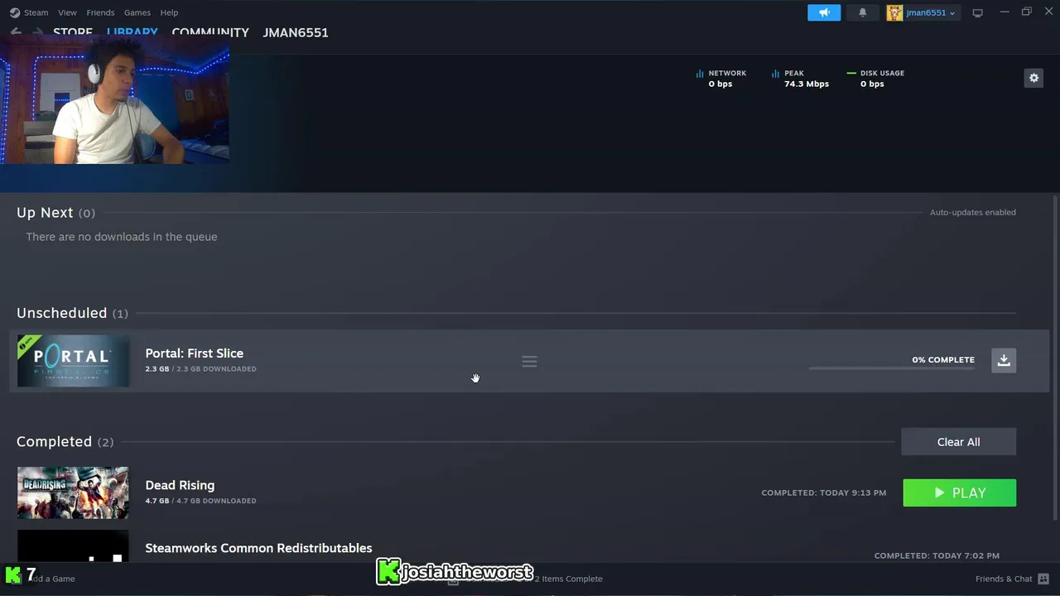Open Steamworks Common Redistributables entry
This screenshot has width=1060, height=596.
tap(258, 548)
